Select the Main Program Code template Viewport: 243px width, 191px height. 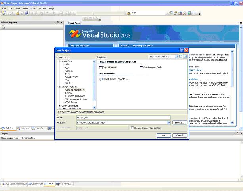tap(151, 67)
